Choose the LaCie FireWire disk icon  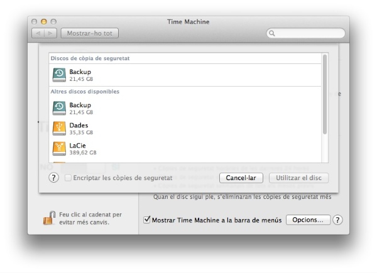[59, 149]
